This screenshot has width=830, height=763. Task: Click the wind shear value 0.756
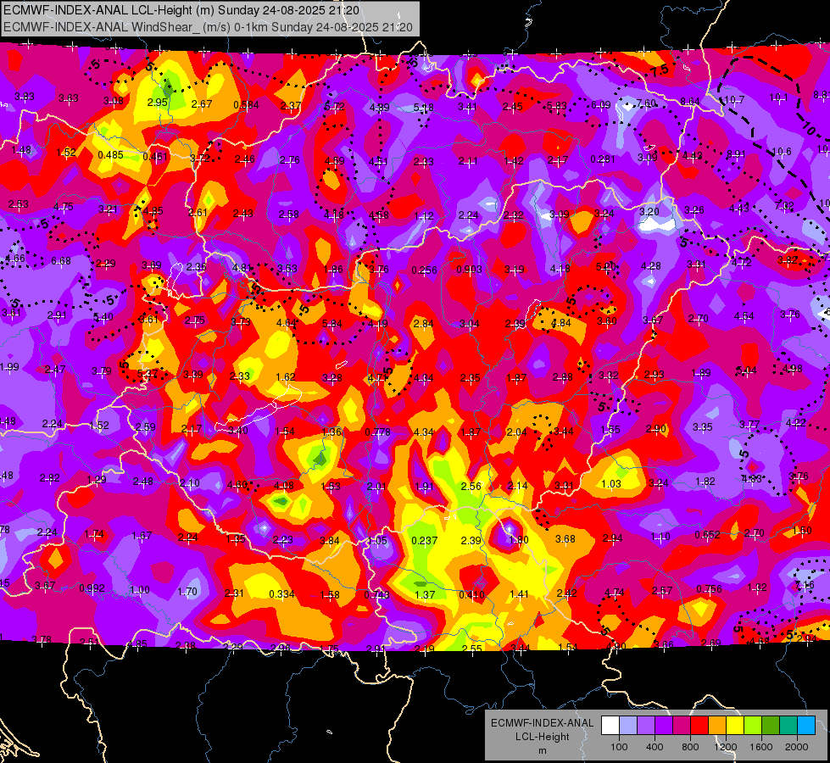[710, 589]
